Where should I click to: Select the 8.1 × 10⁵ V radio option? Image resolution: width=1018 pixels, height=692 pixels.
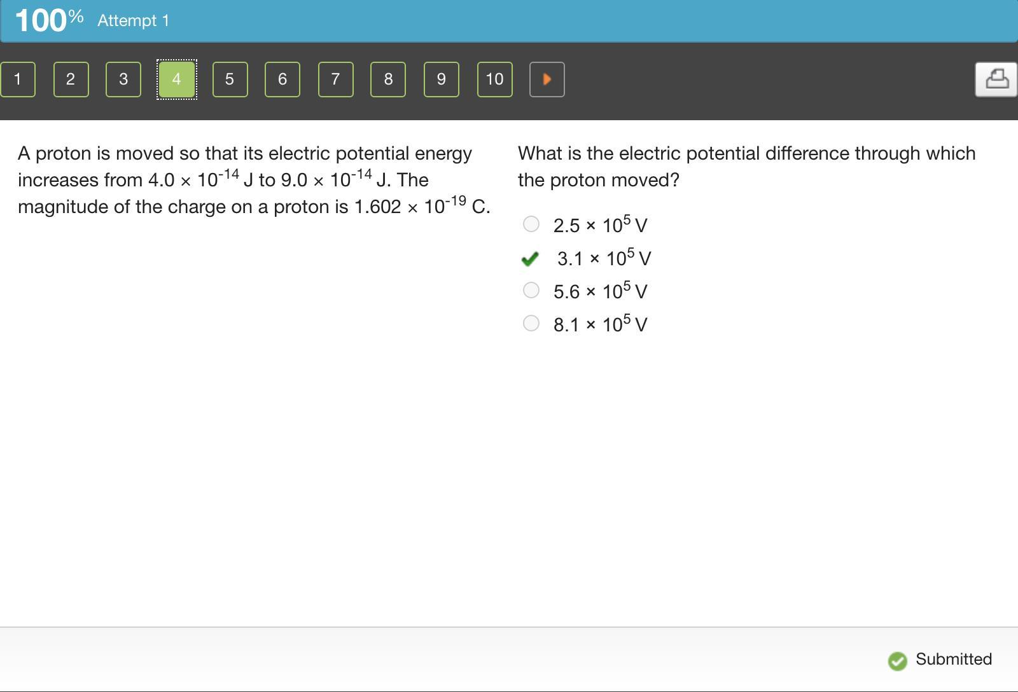click(531, 323)
